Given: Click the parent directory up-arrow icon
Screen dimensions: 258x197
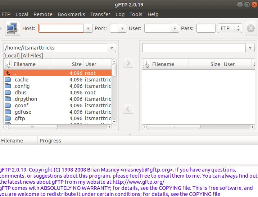Looking at the screenshot, I should 8,73.
